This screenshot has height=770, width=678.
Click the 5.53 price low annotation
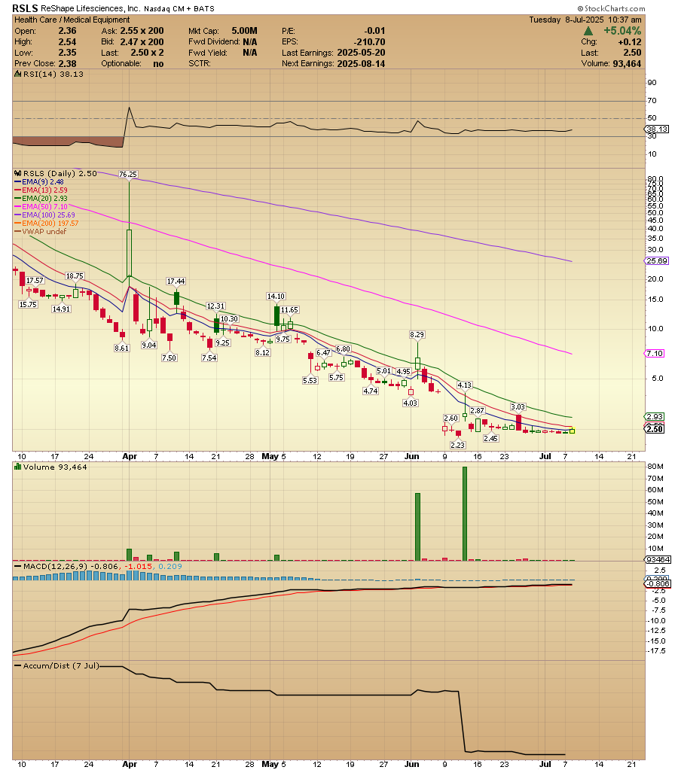pyautogui.click(x=310, y=380)
